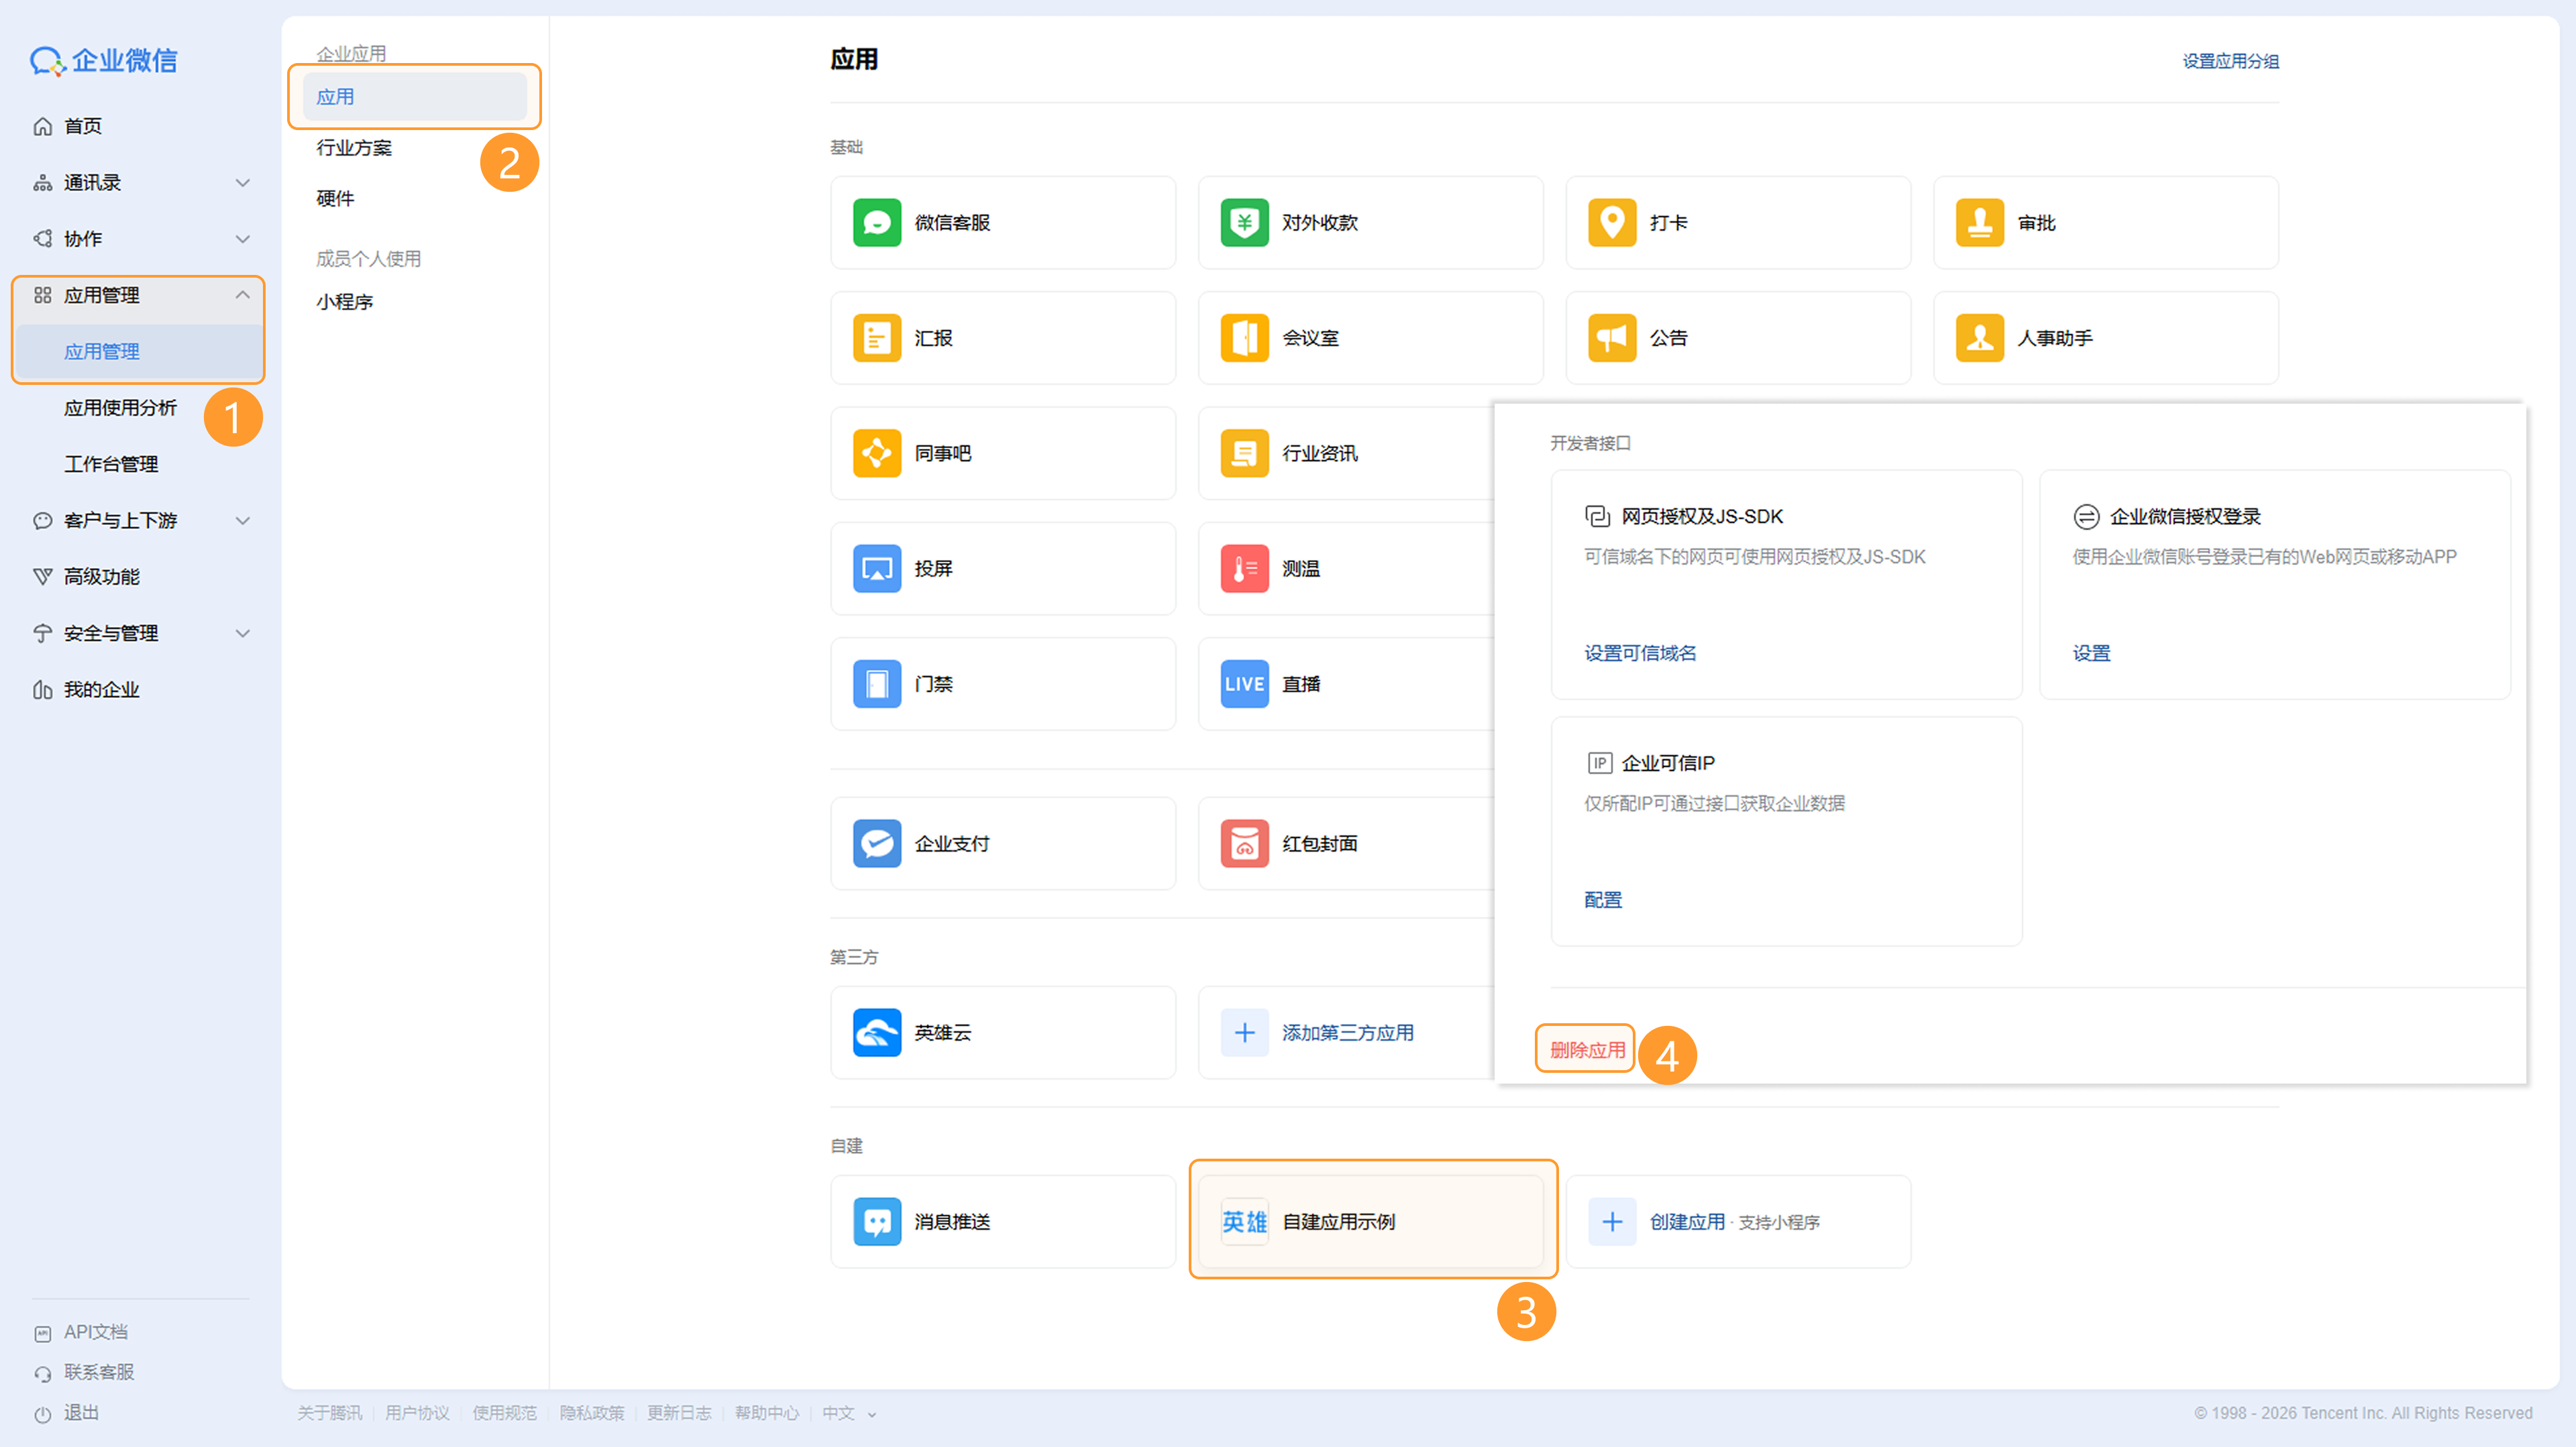Click 设置应用分组 link
This screenshot has width=2576, height=1447.
[x=2230, y=62]
